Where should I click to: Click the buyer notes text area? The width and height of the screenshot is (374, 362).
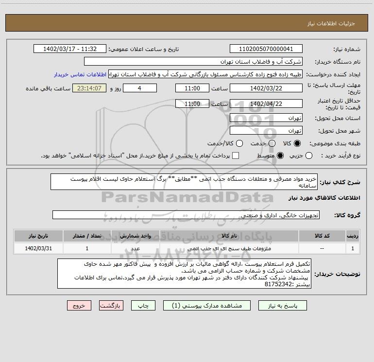coord(184,274)
